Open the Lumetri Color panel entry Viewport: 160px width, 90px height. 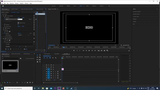pyautogui.click(x=136, y=17)
